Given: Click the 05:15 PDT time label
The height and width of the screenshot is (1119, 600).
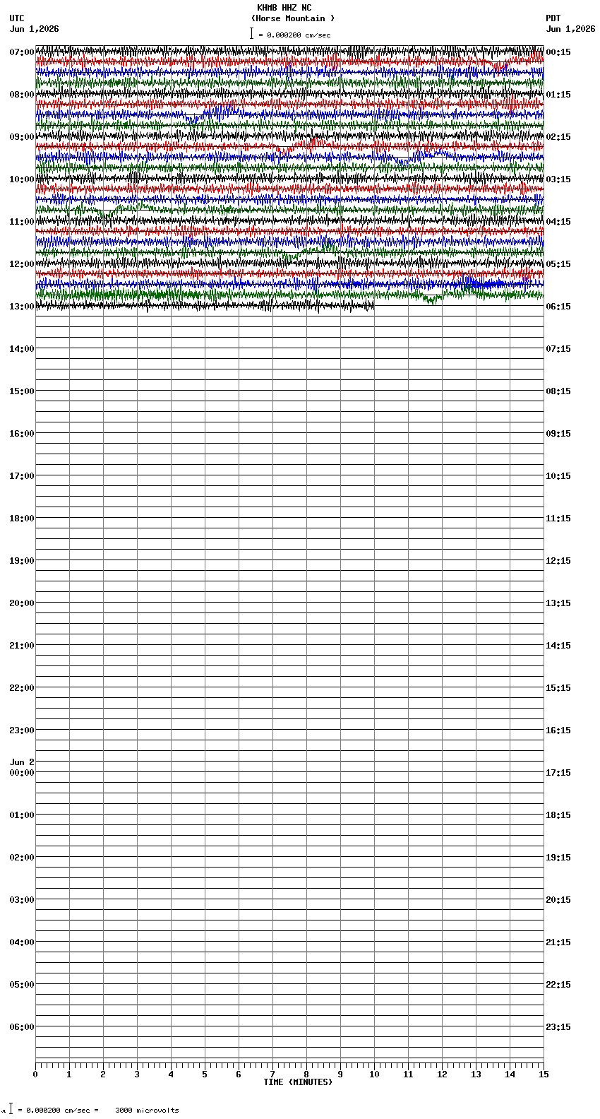Looking at the screenshot, I should 558,264.
